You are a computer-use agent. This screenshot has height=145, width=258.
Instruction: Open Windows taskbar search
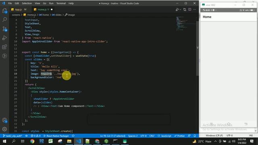tap(14, 141)
